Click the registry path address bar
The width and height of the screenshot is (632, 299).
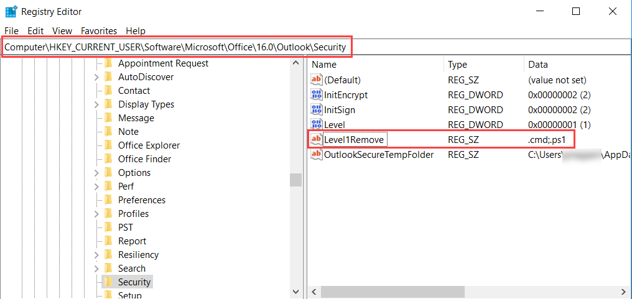pyautogui.click(x=316, y=47)
